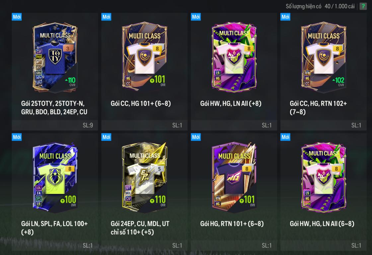Select the 25TOTY blue jersey pack card

55,57
